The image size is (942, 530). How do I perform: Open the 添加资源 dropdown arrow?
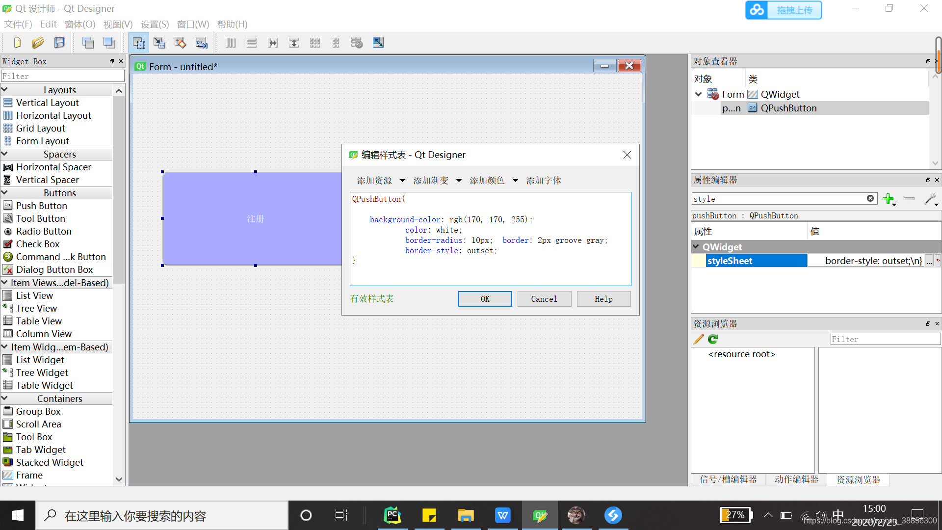pyautogui.click(x=402, y=181)
